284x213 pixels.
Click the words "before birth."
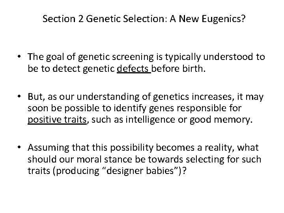click(x=178, y=69)
